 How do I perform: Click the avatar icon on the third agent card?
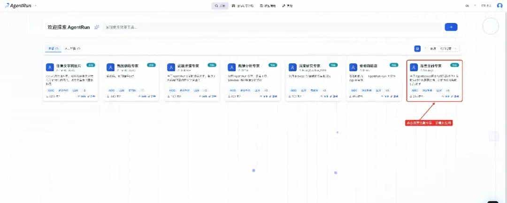171,67
